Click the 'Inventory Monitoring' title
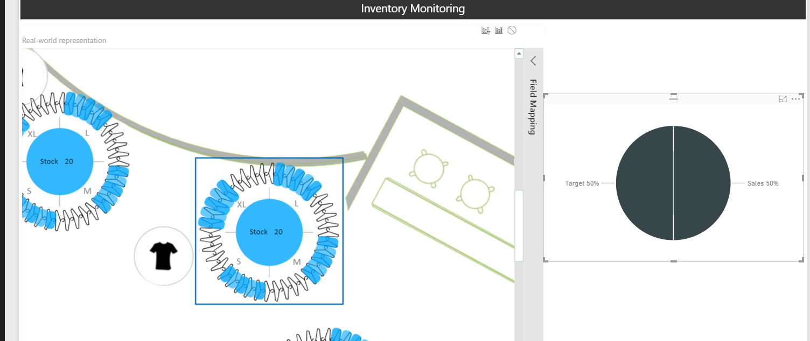Screen dimensions: 810x341 pyautogui.click(x=413, y=9)
